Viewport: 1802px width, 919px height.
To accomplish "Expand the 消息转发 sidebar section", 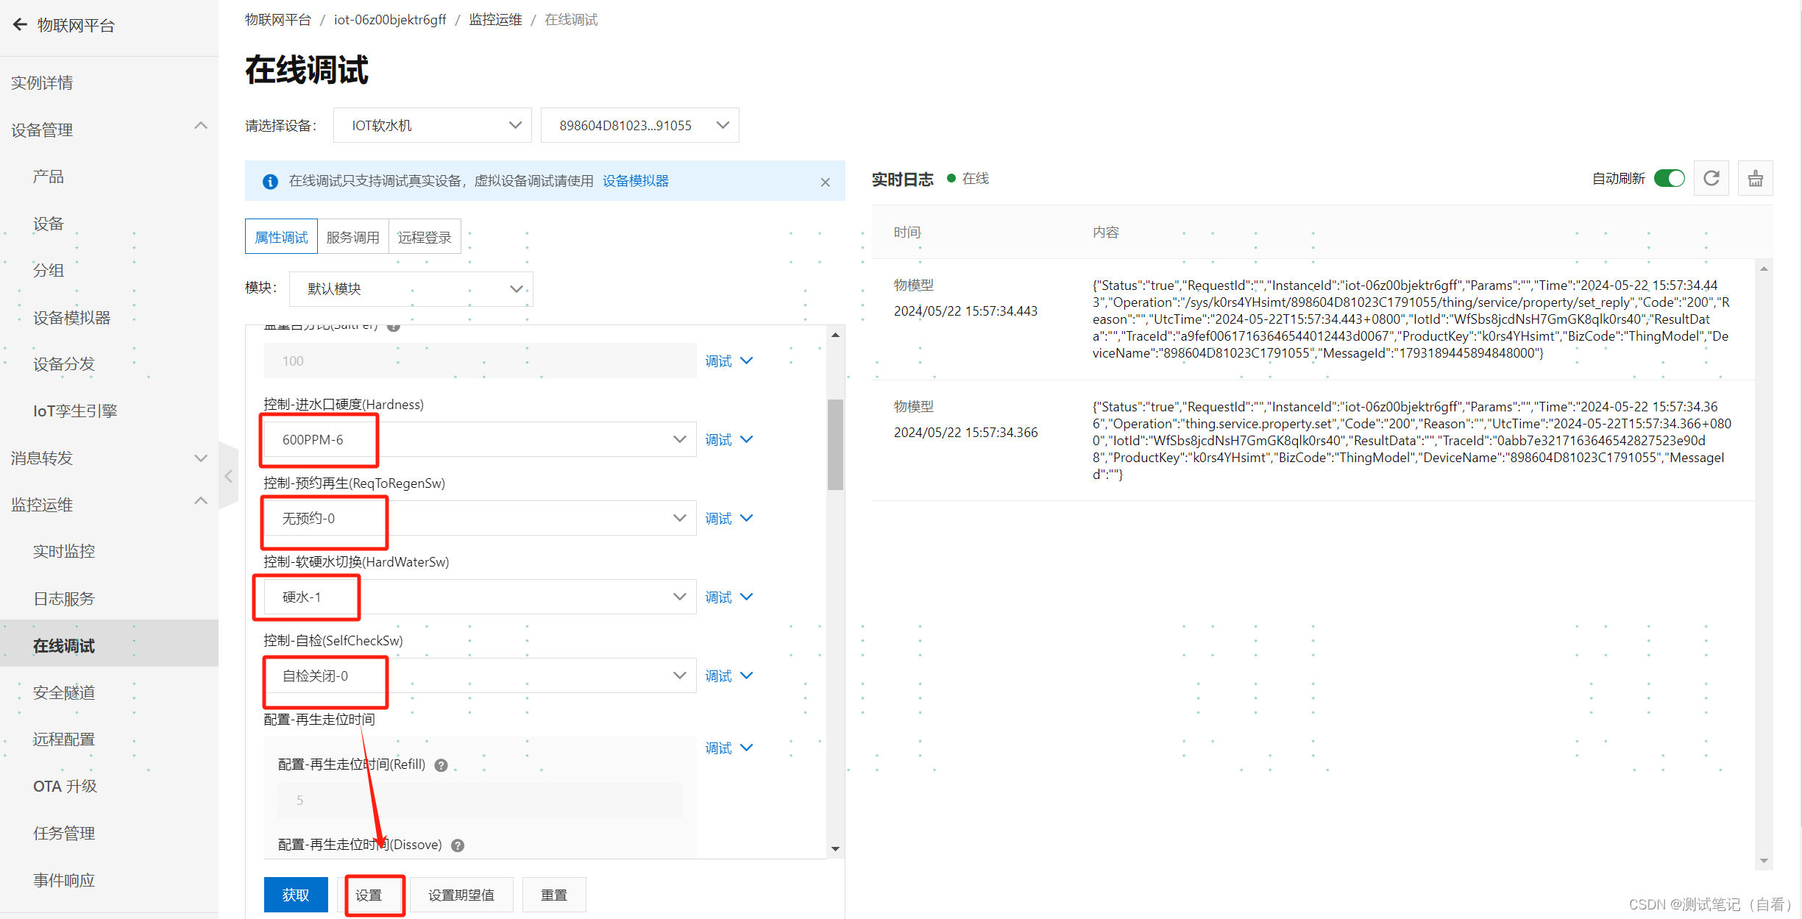I will pos(200,458).
